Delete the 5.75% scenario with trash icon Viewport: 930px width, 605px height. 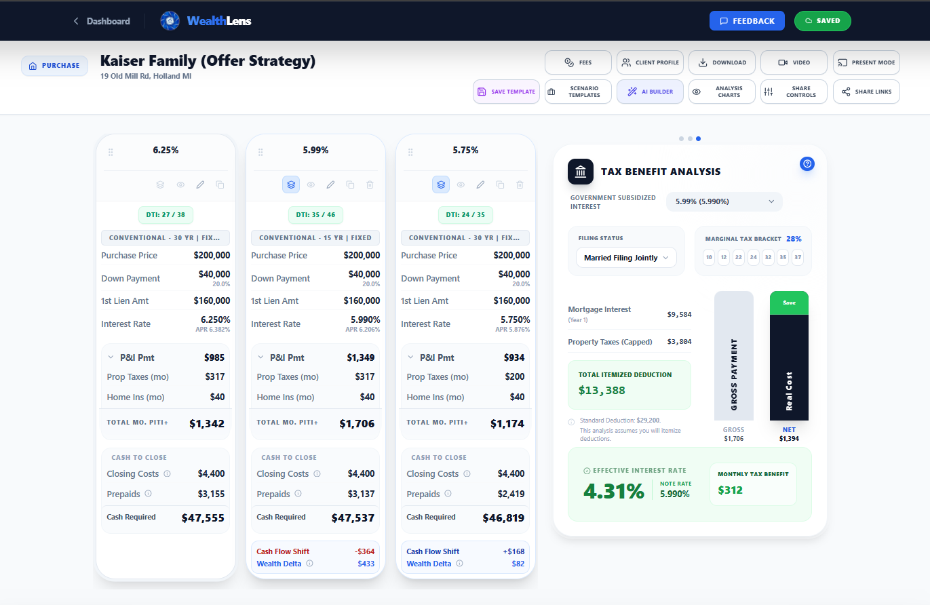coord(520,184)
